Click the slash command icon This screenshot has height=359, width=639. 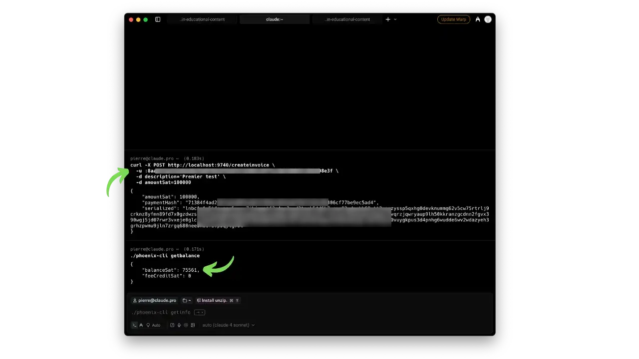tap(172, 325)
